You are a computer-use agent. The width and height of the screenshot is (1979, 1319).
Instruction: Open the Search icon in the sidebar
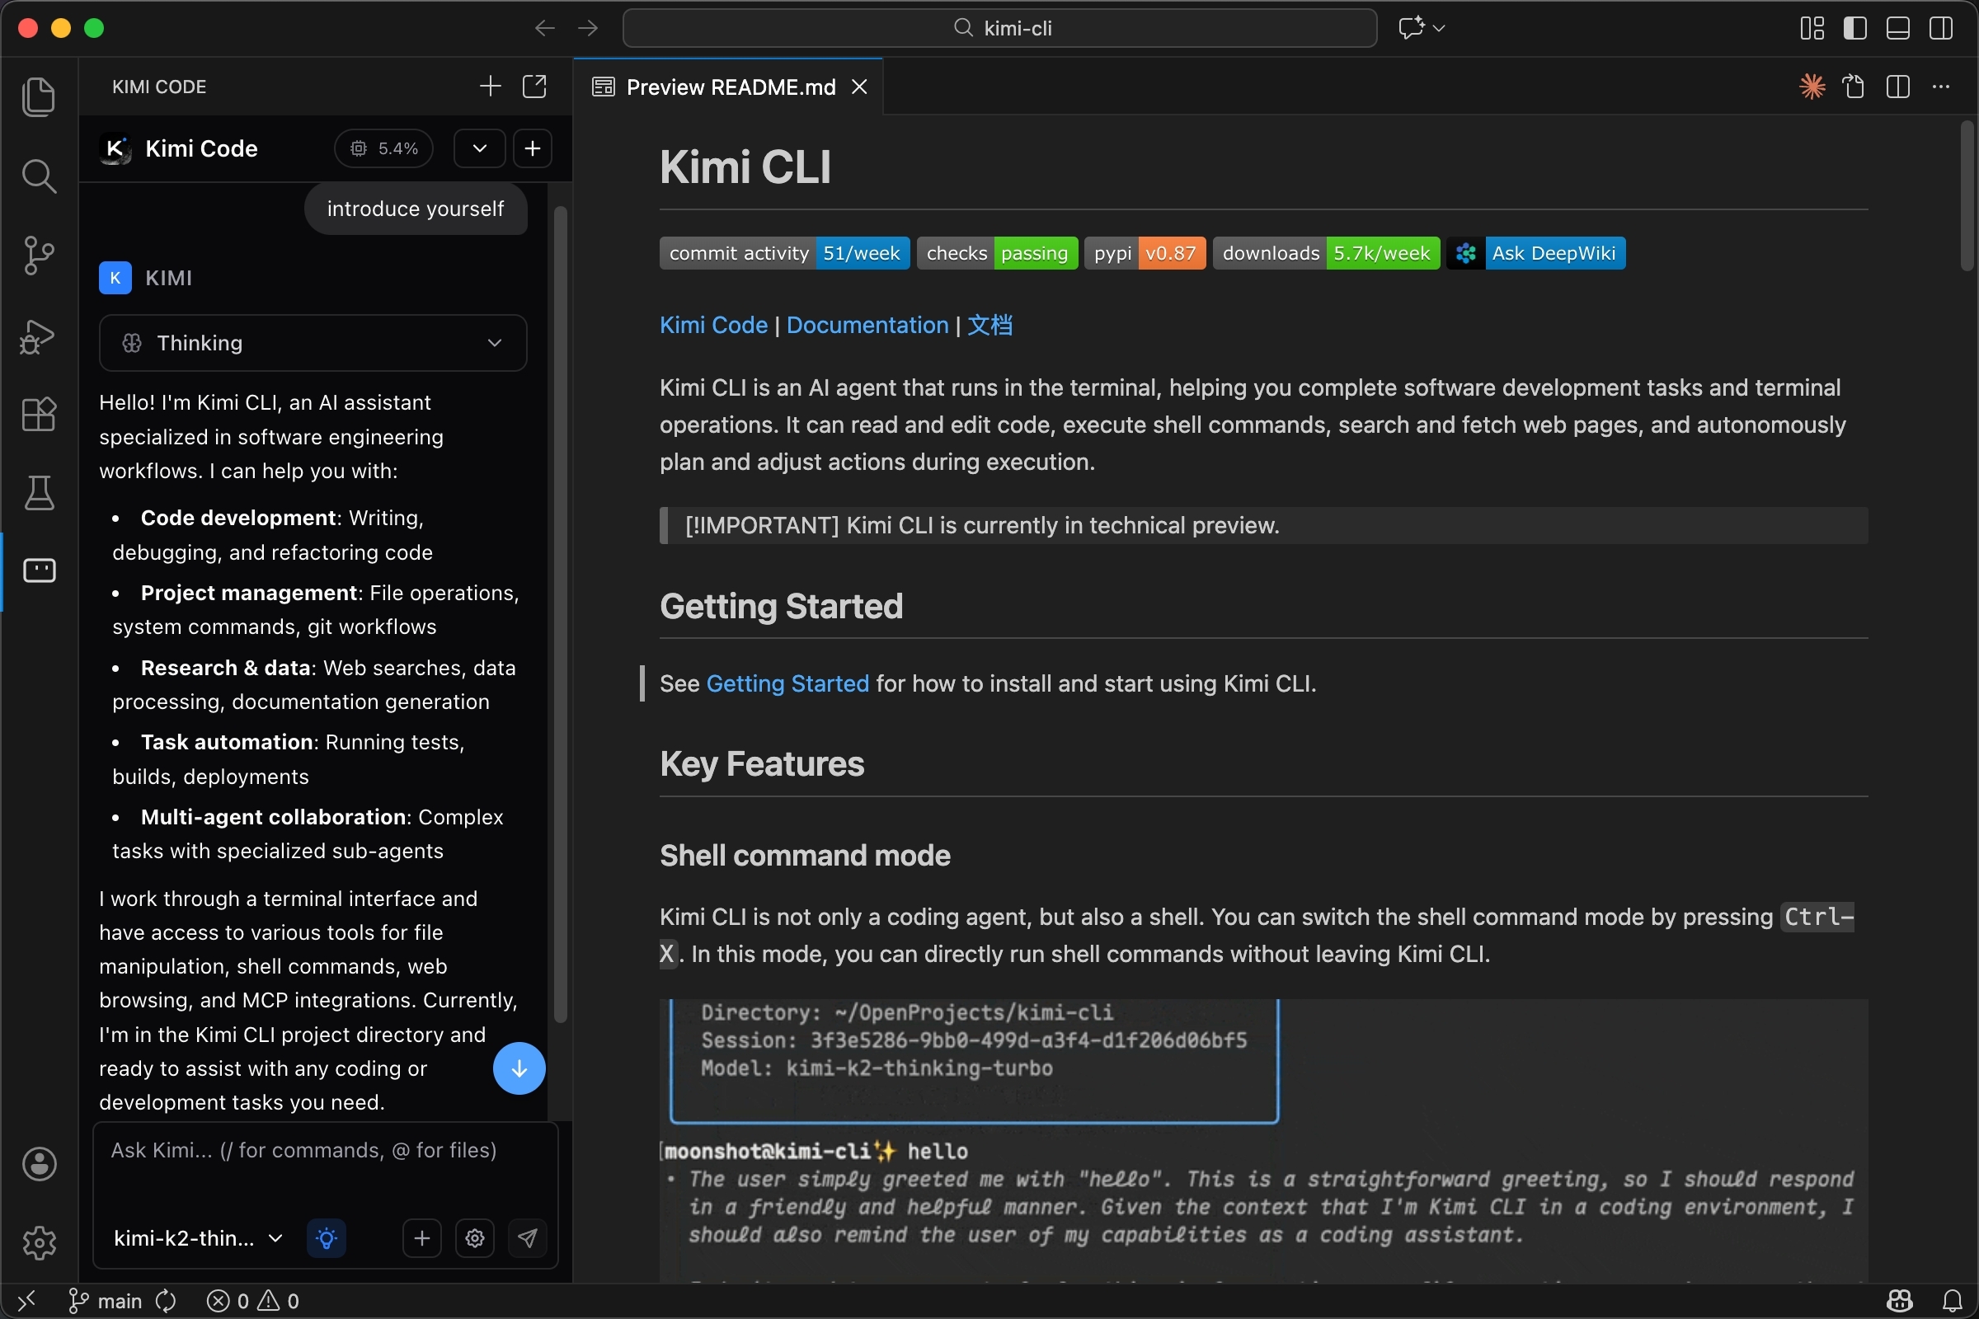pyautogui.click(x=40, y=176)
